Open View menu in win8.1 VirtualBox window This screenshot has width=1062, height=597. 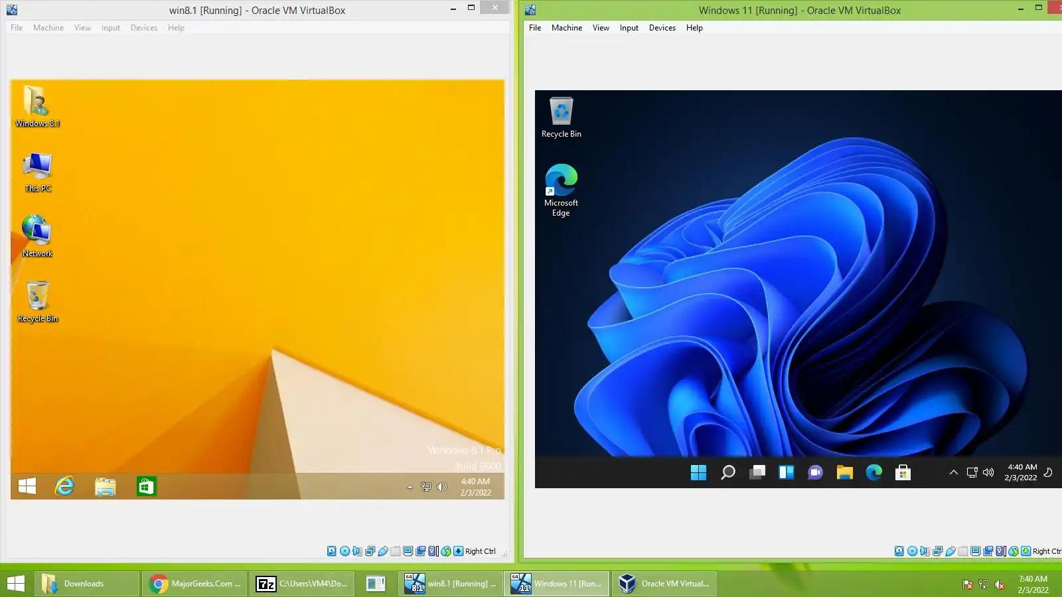82,28
